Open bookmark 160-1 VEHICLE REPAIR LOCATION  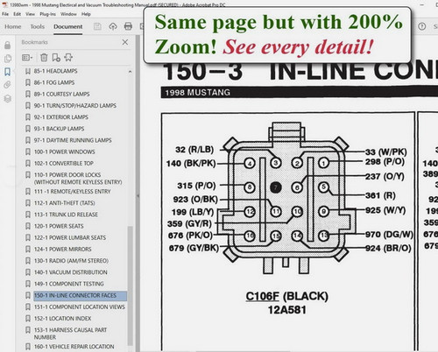click(x=74, y=347)
